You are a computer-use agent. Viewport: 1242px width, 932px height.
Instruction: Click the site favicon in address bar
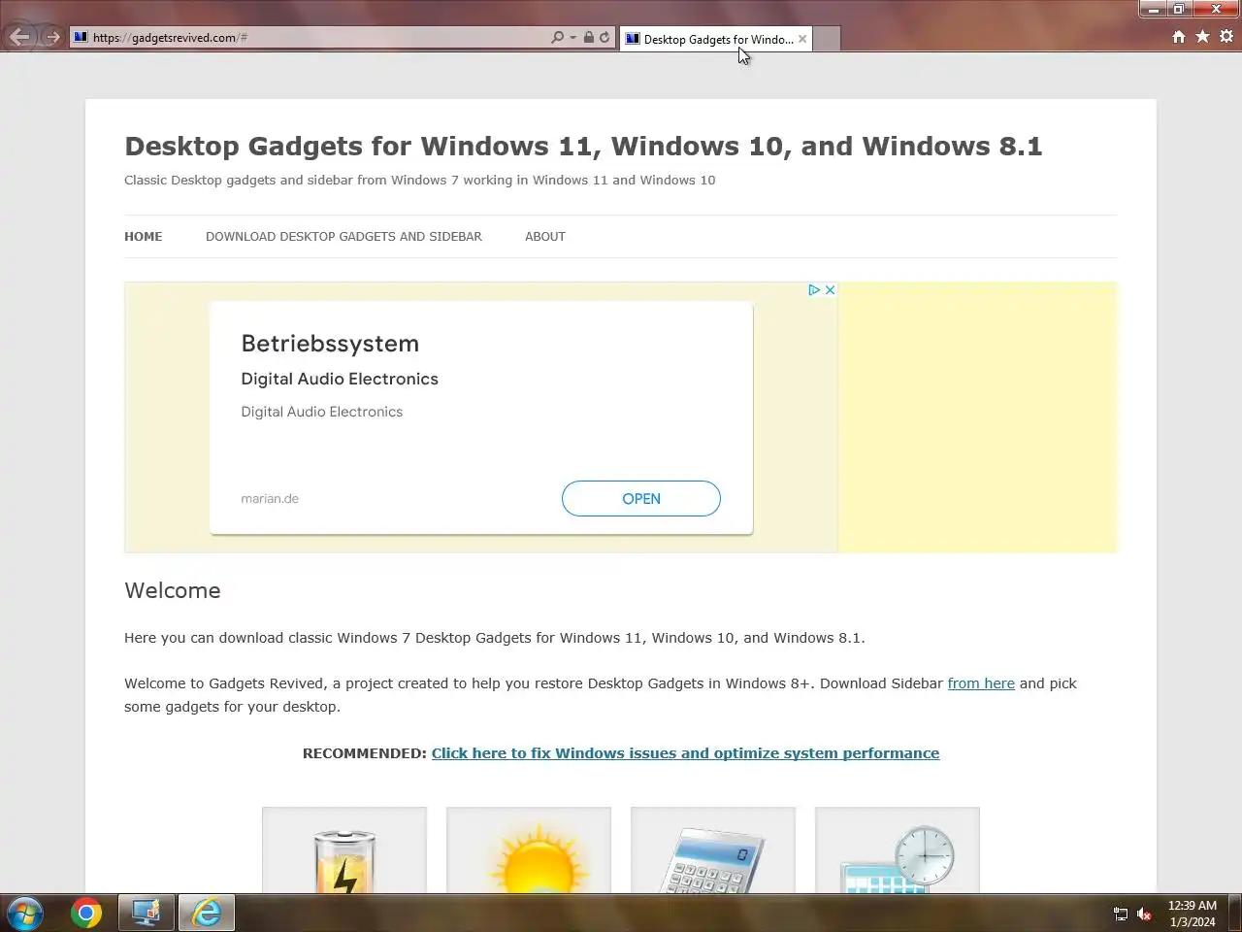click(x=81, y=37)
